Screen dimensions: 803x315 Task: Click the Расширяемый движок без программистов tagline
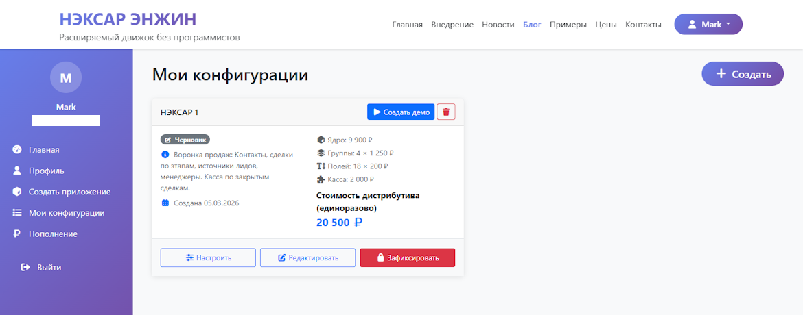(150, 38)
